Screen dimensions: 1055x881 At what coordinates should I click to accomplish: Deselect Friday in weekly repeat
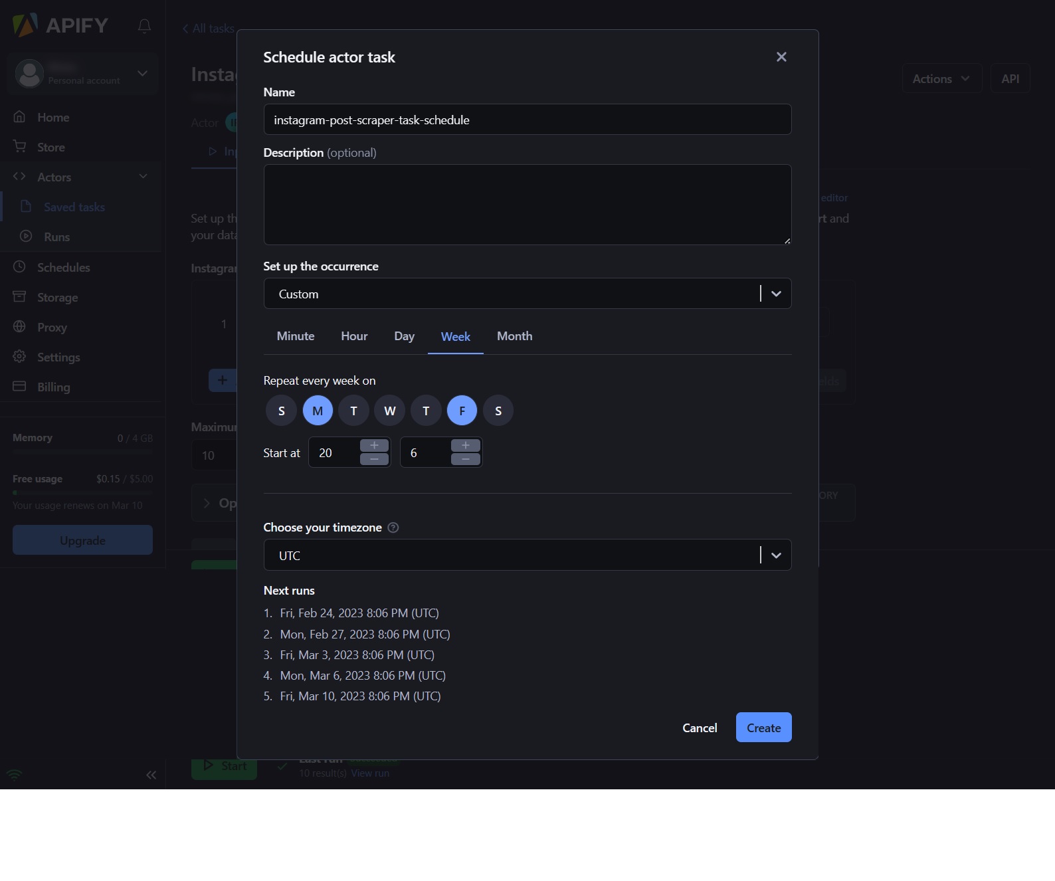[x=462, y=411]
